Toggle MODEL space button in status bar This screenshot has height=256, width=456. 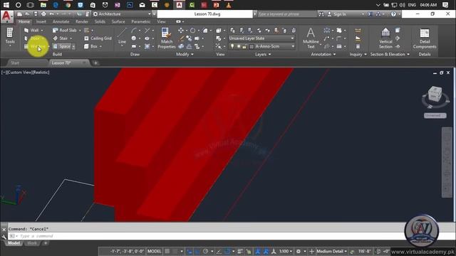[x=154, y=251]
